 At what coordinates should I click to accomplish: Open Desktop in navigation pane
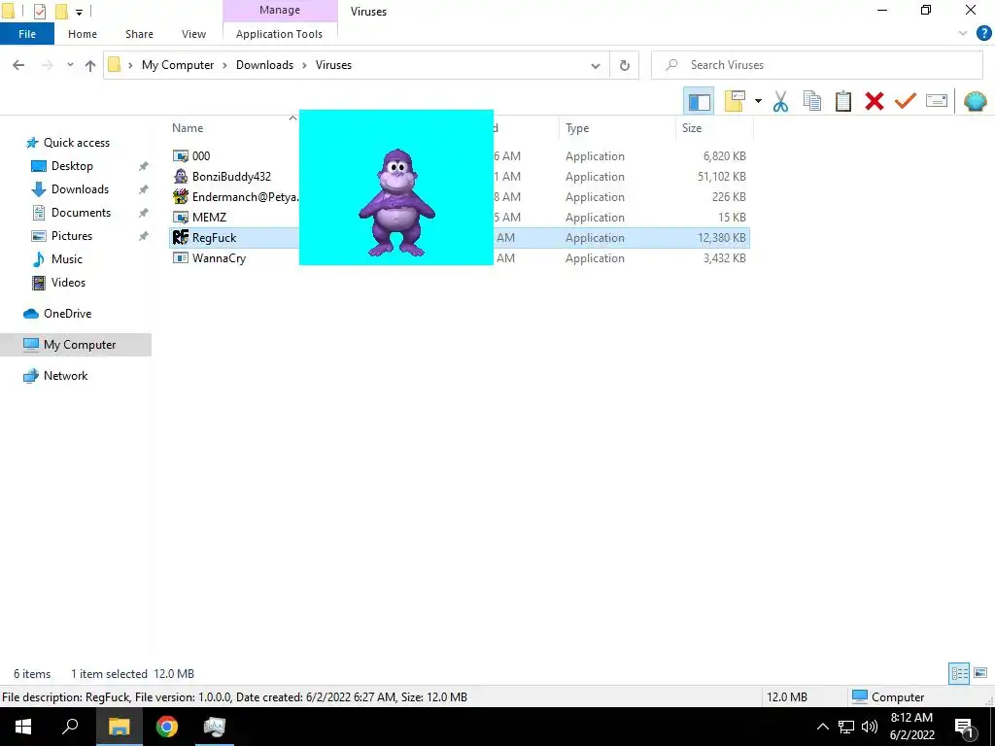72,166
